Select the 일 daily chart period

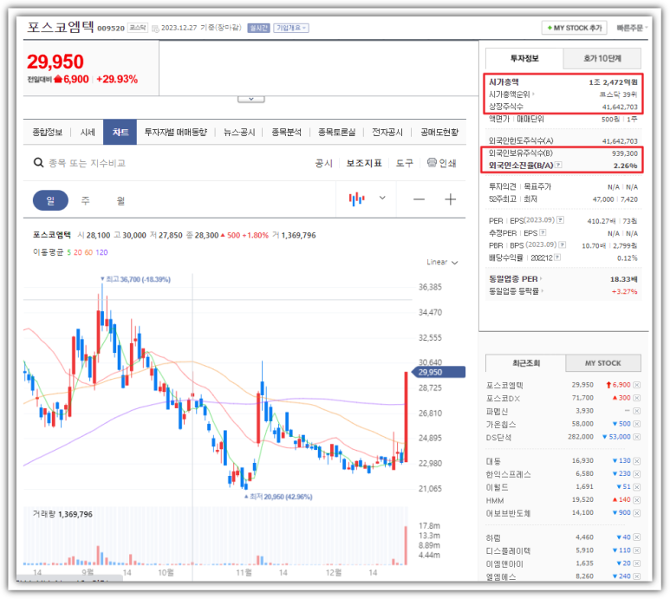click(x=50, y=200)
